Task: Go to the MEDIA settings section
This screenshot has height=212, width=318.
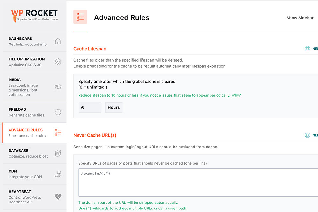Action: click(34, 87)
